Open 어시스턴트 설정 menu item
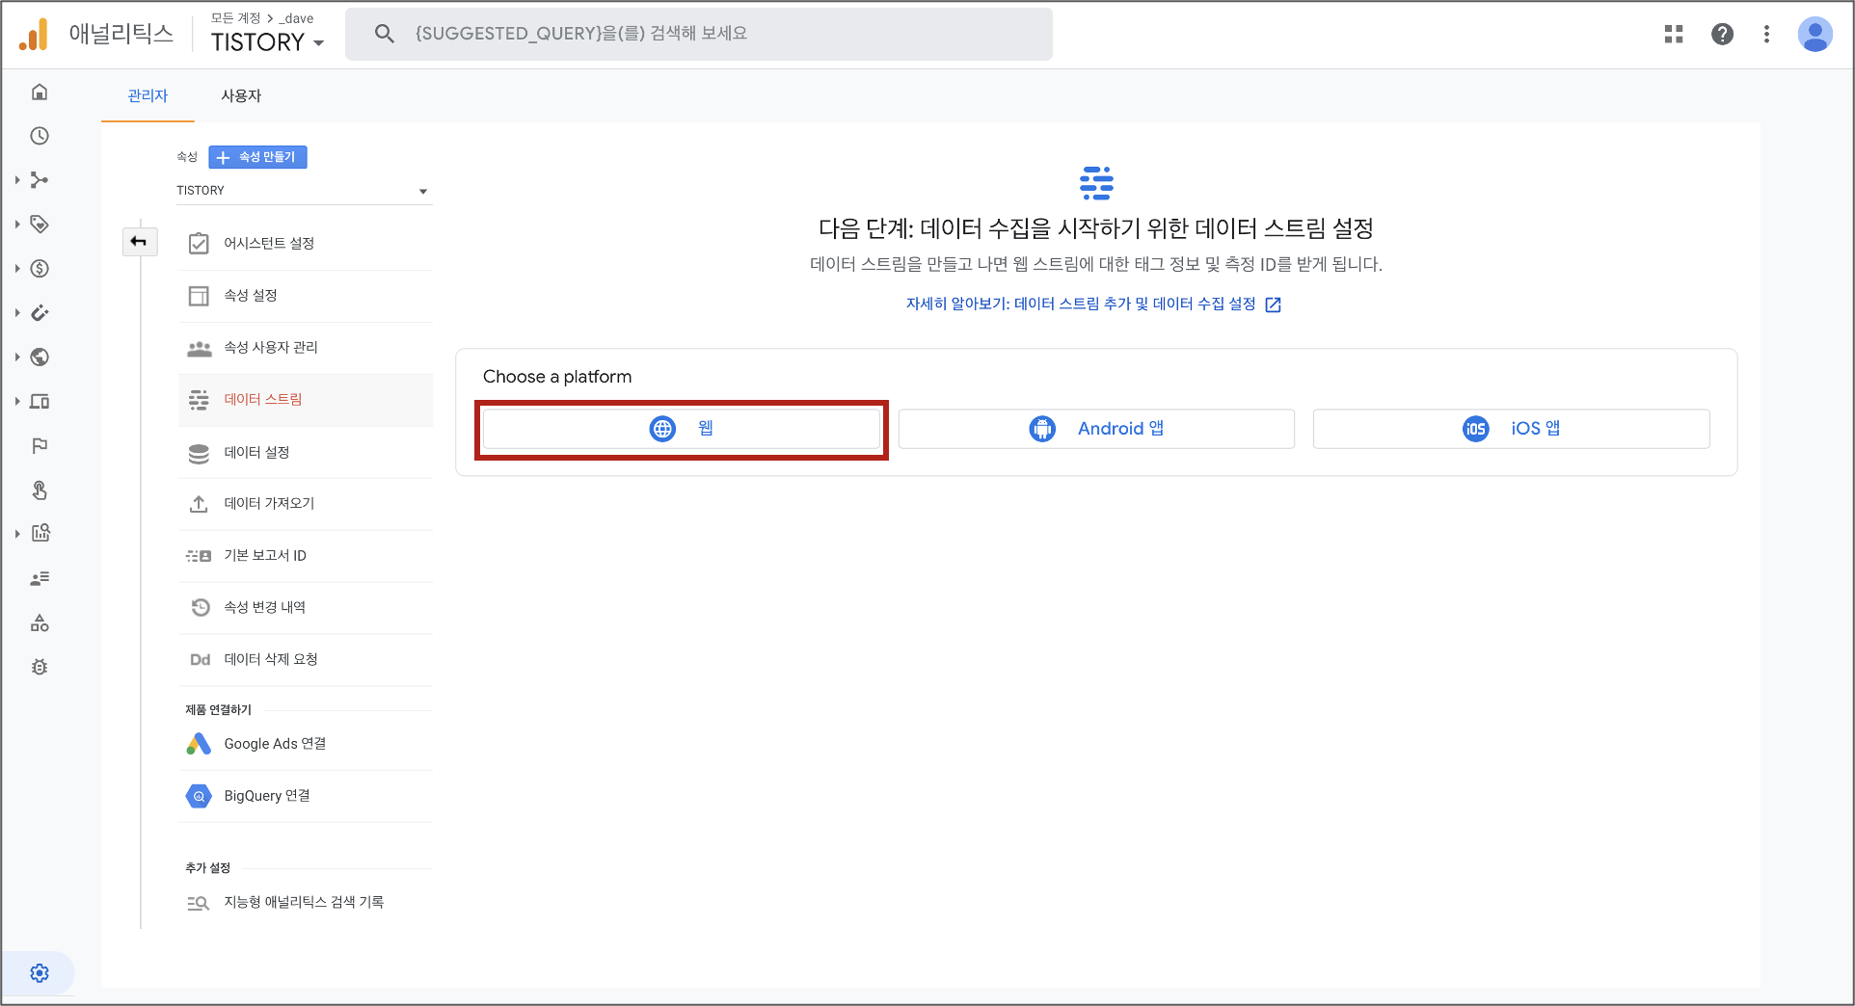Image resolution: width=1855 pixels, height=1006 pixels. point(306,244)
